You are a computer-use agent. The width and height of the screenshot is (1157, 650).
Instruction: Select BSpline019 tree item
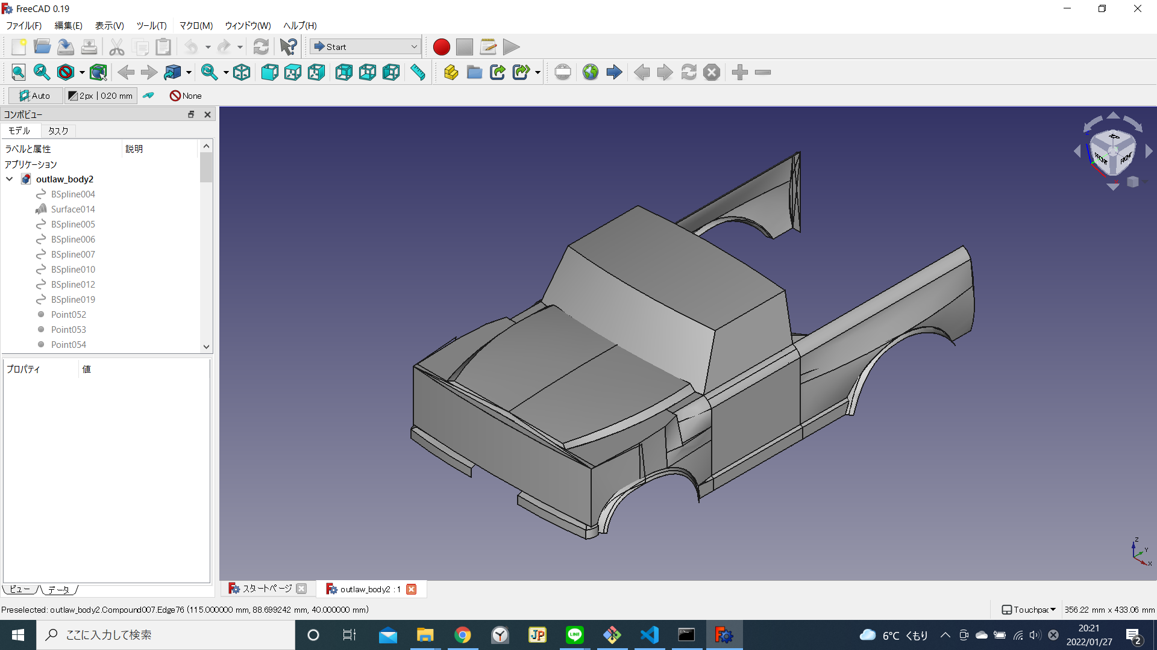tap(73, 300)
